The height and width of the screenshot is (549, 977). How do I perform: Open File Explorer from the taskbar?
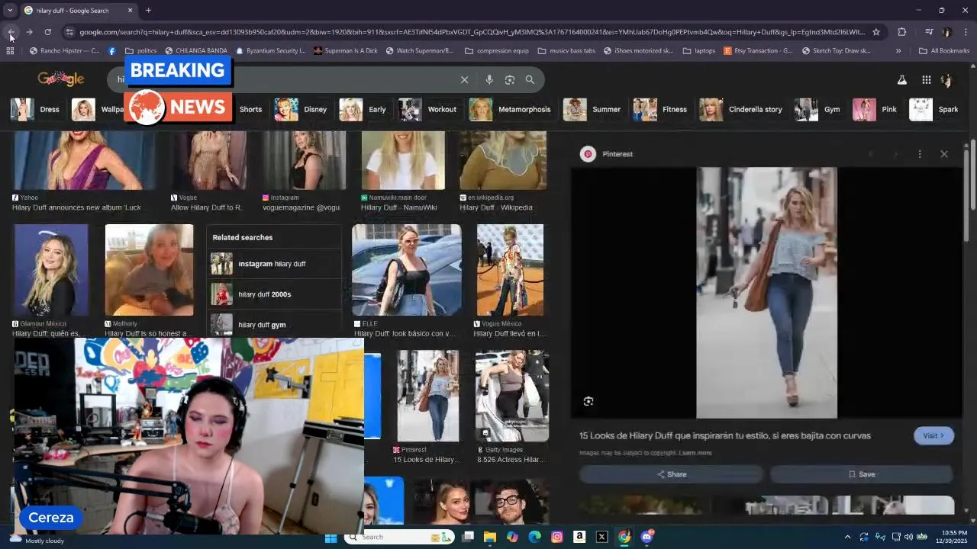[489, 538]
